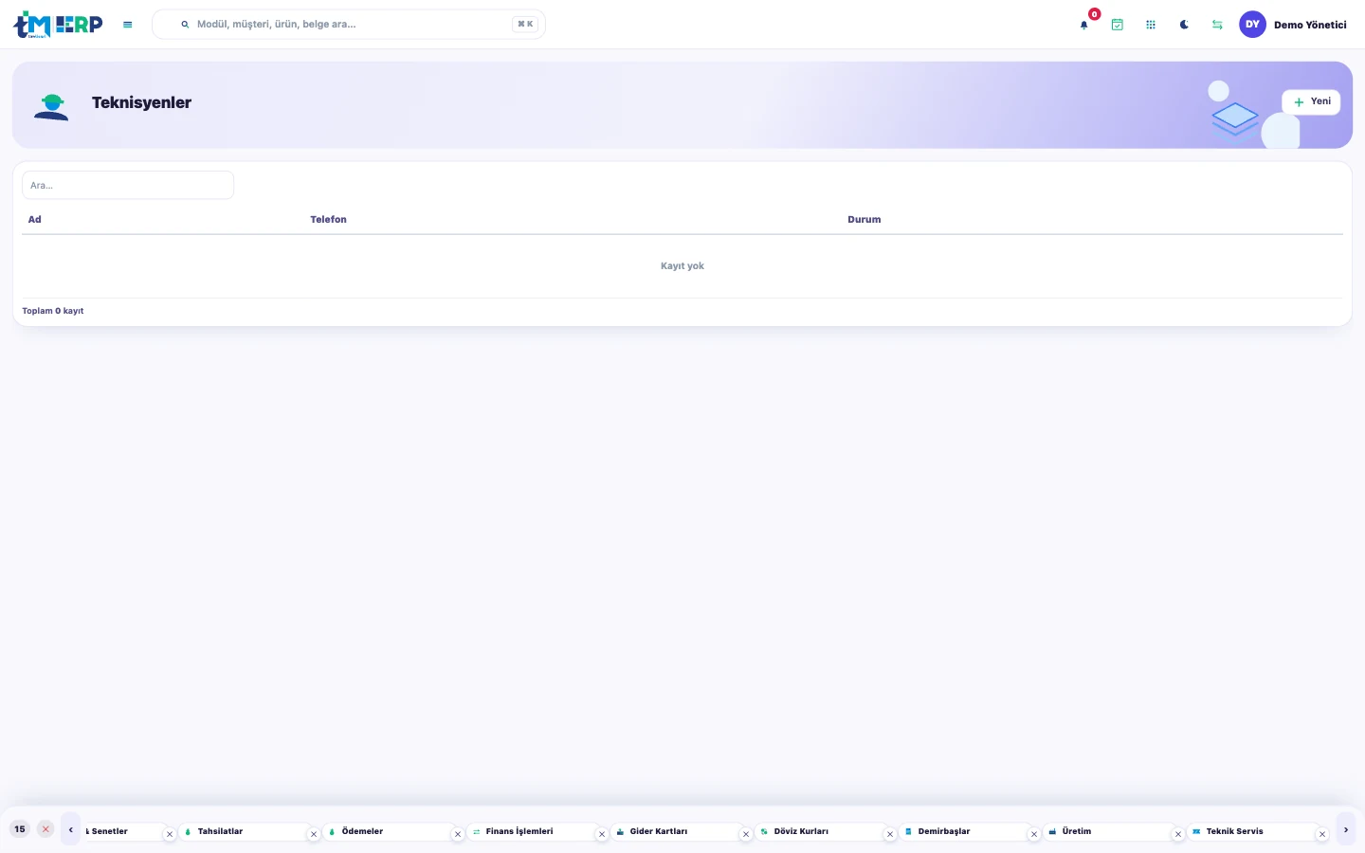Viewport: 1365px width, 853px height.
Task: Switch to the Tahsilatlar tab
Action: tap(245, 831)
